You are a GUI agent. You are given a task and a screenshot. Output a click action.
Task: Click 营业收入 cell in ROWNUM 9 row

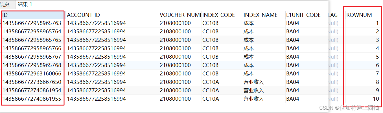coord(264,91)
